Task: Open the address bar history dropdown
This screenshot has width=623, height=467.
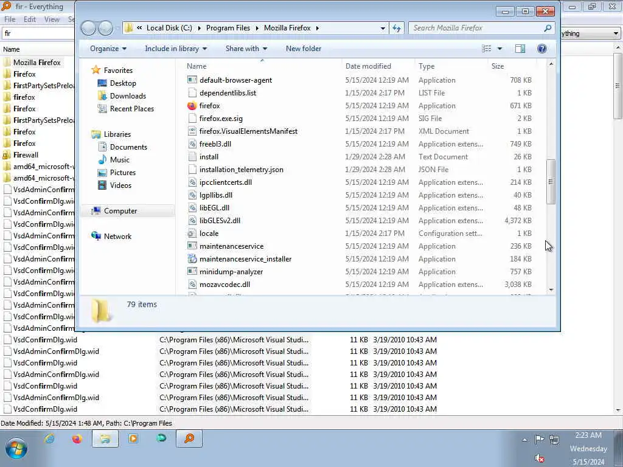Action: click(383, 28)
